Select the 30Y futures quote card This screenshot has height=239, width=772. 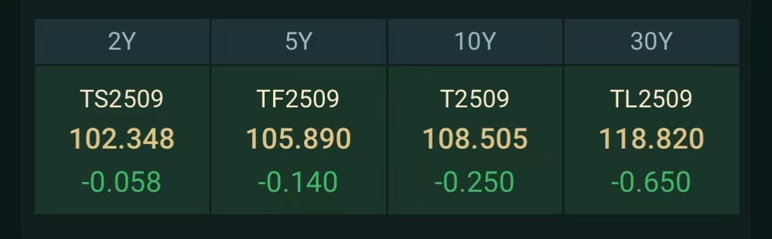[652, 140]
